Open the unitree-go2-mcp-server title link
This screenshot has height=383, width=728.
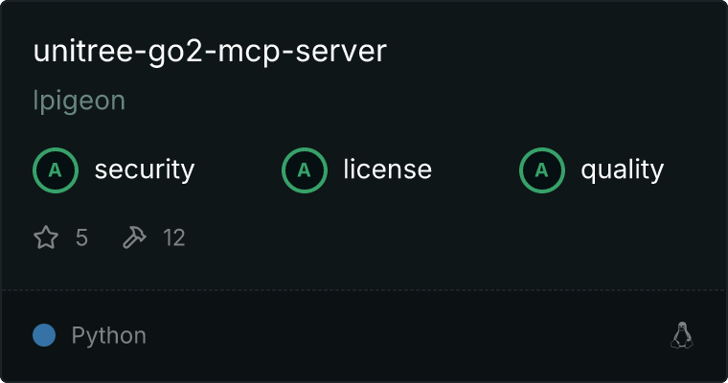tap(210, 51)
